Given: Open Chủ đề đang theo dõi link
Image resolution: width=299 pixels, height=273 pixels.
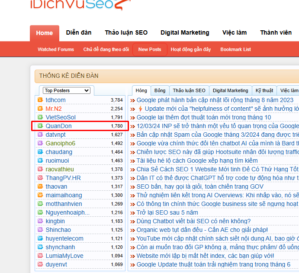Looking at the screenshot, I should [x=106, y=49].
